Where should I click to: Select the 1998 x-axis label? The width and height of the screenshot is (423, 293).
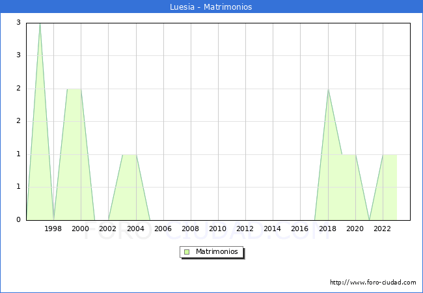tap(53, 229)
